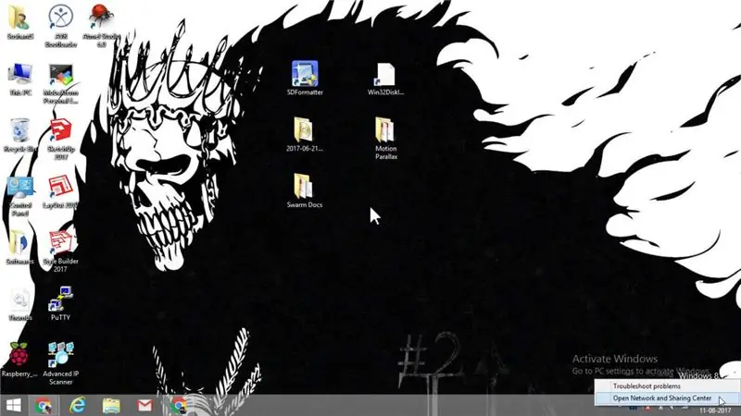Select the Bootloader desktop shortcut

[x=60, y=27]
